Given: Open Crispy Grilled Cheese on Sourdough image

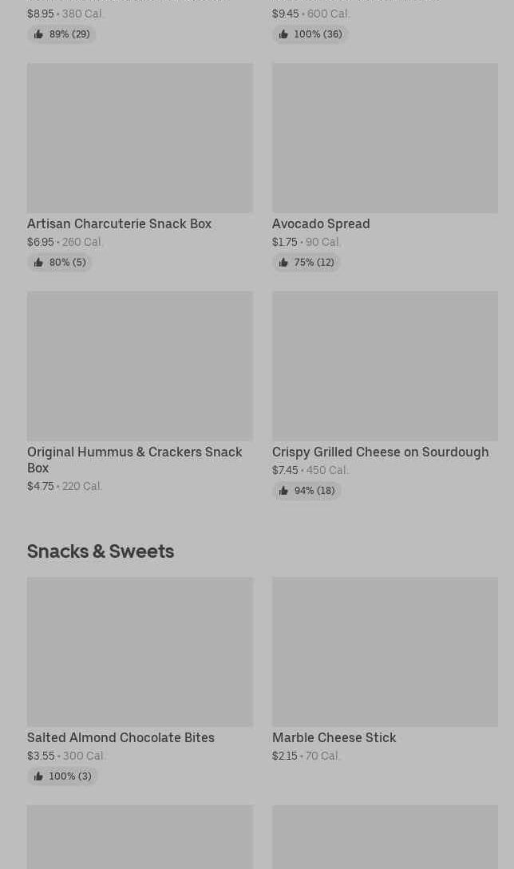Looking at the screenshot, I should (x=385, y=366).
